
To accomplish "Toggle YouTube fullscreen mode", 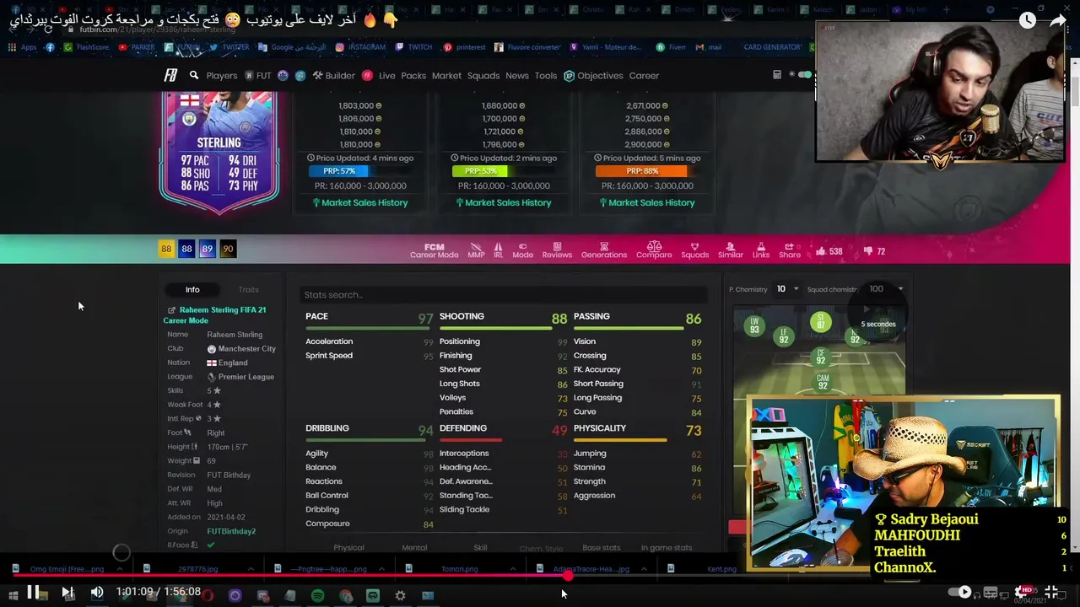I will pyautogui.click(x=1051, y=592).
